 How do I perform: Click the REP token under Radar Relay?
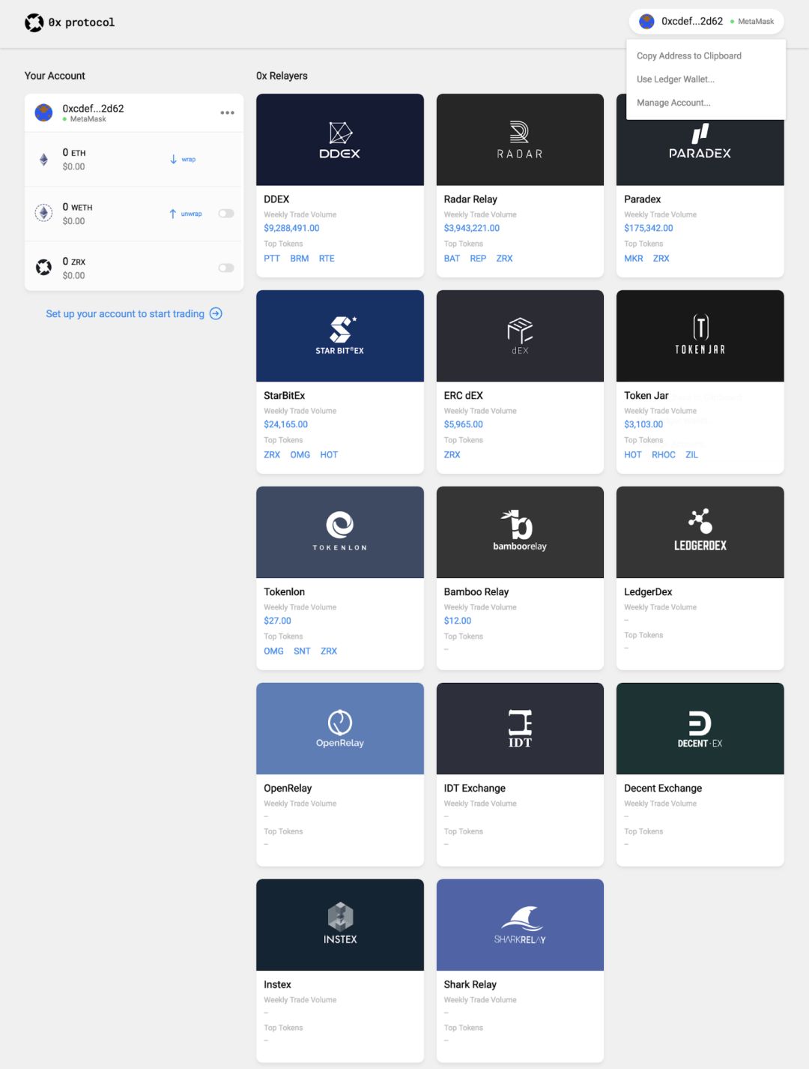(478, 258)
